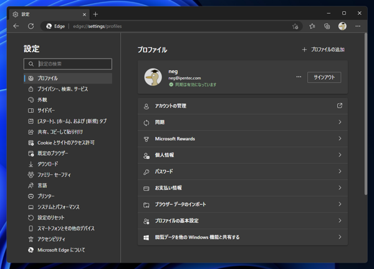Click the 個人情報 person card icon

[146, 156]
